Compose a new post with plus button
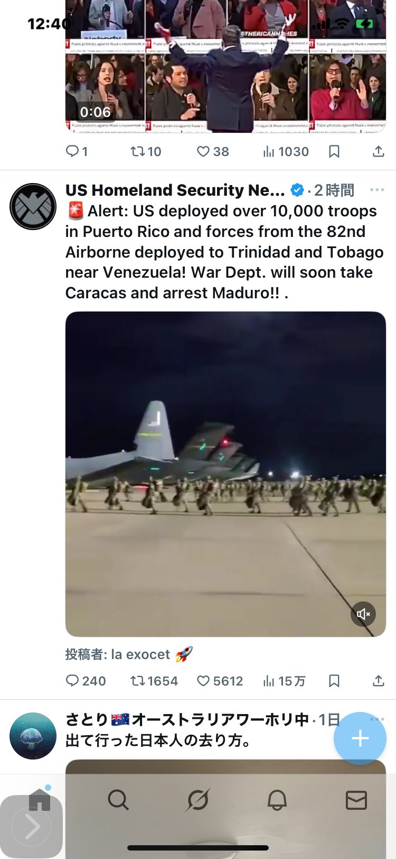This screenshot has height=859, width=396. point(360,738)
